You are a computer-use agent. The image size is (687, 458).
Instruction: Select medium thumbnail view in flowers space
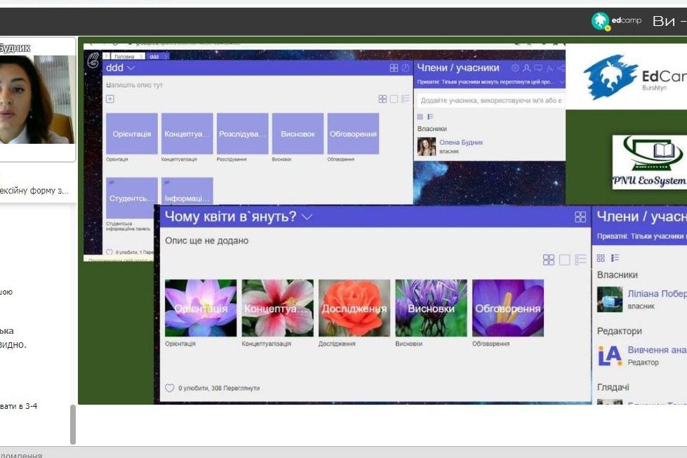pos(564,260)
